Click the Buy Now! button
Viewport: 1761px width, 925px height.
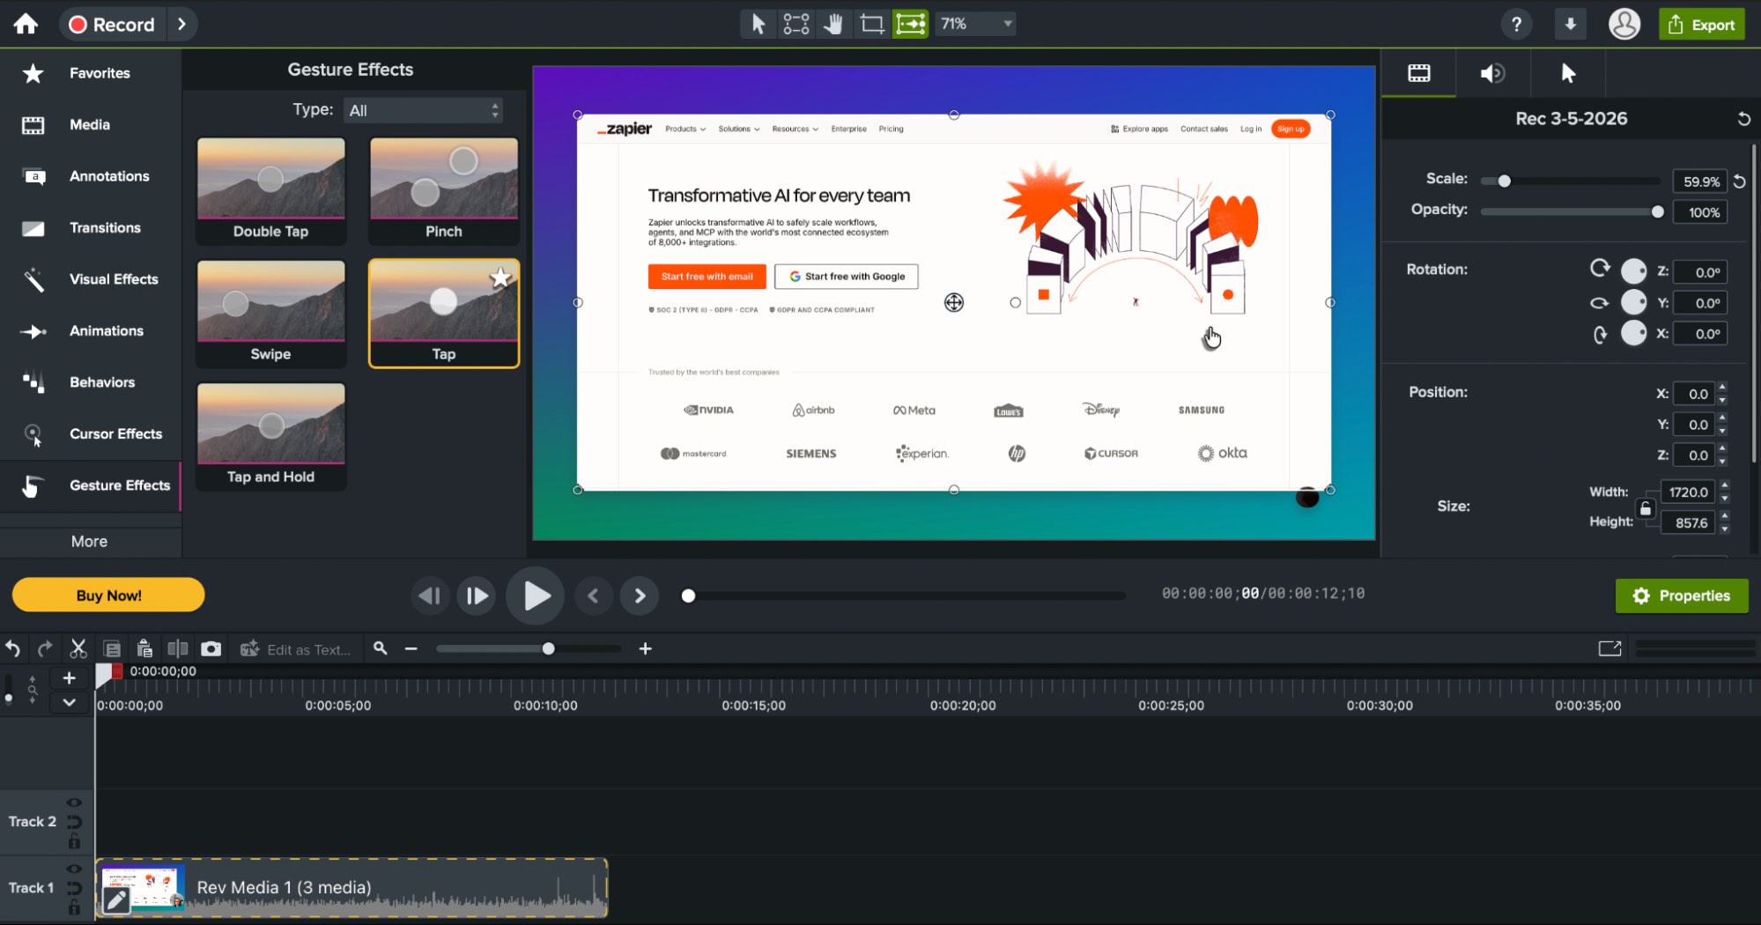107,595
